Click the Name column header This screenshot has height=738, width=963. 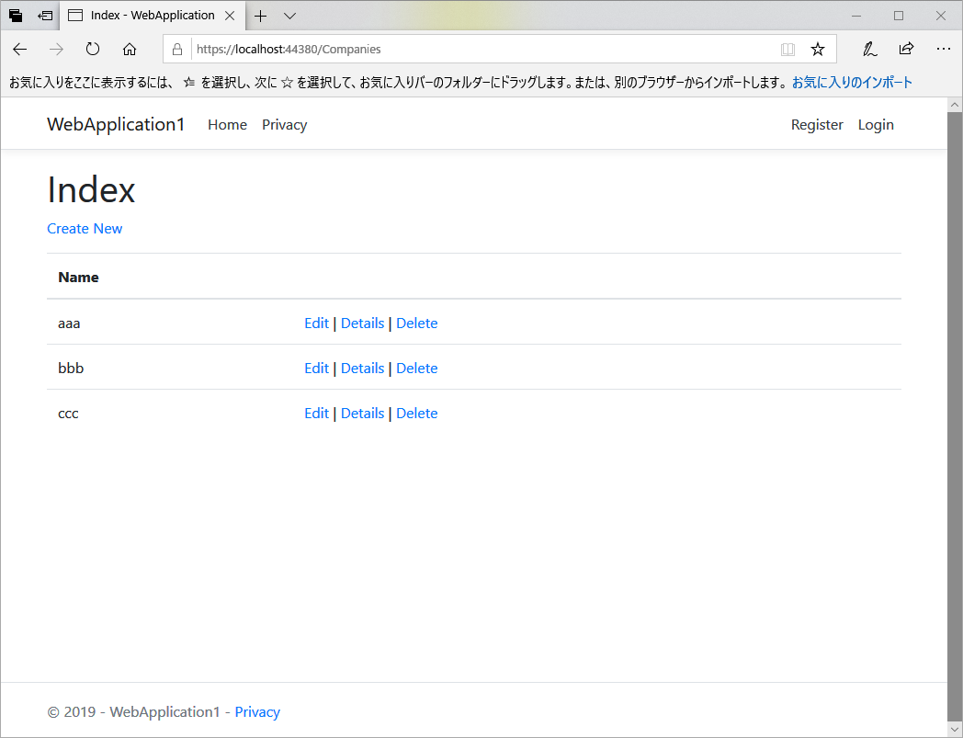pyautogui.click(x=78, y=278)
